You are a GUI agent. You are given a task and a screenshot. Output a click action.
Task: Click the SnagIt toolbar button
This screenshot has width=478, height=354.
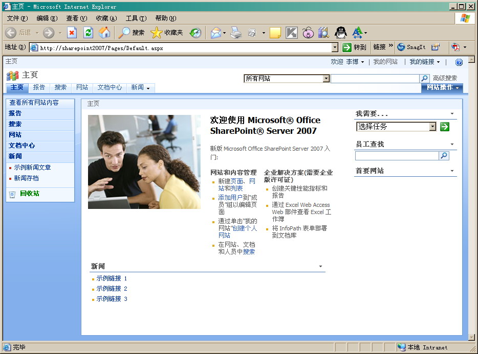pyautogui.click(x=411, y=47)
